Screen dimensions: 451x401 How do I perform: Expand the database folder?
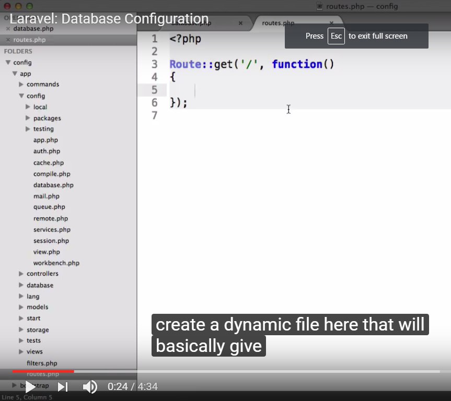[21, 285]
